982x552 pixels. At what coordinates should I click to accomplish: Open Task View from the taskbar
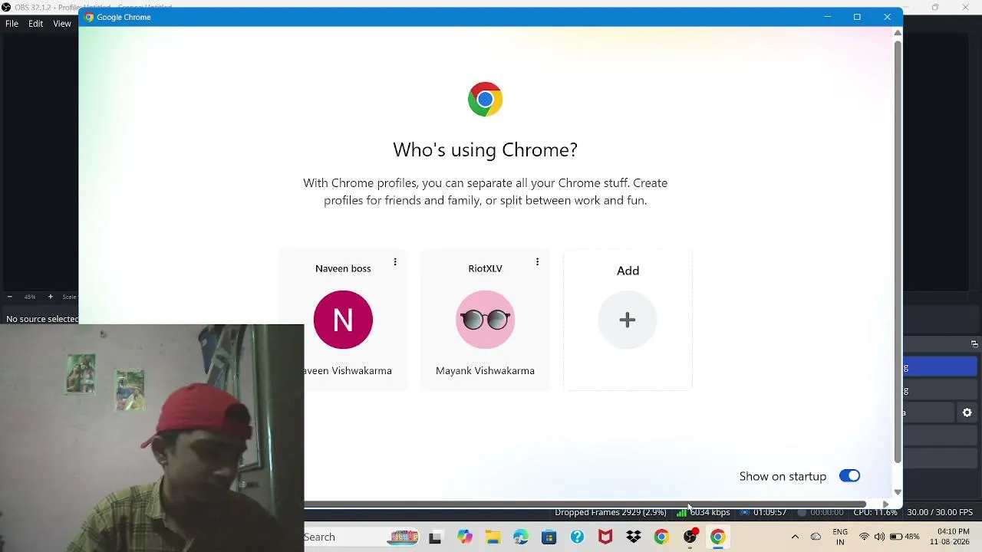(x=435, y=537)
